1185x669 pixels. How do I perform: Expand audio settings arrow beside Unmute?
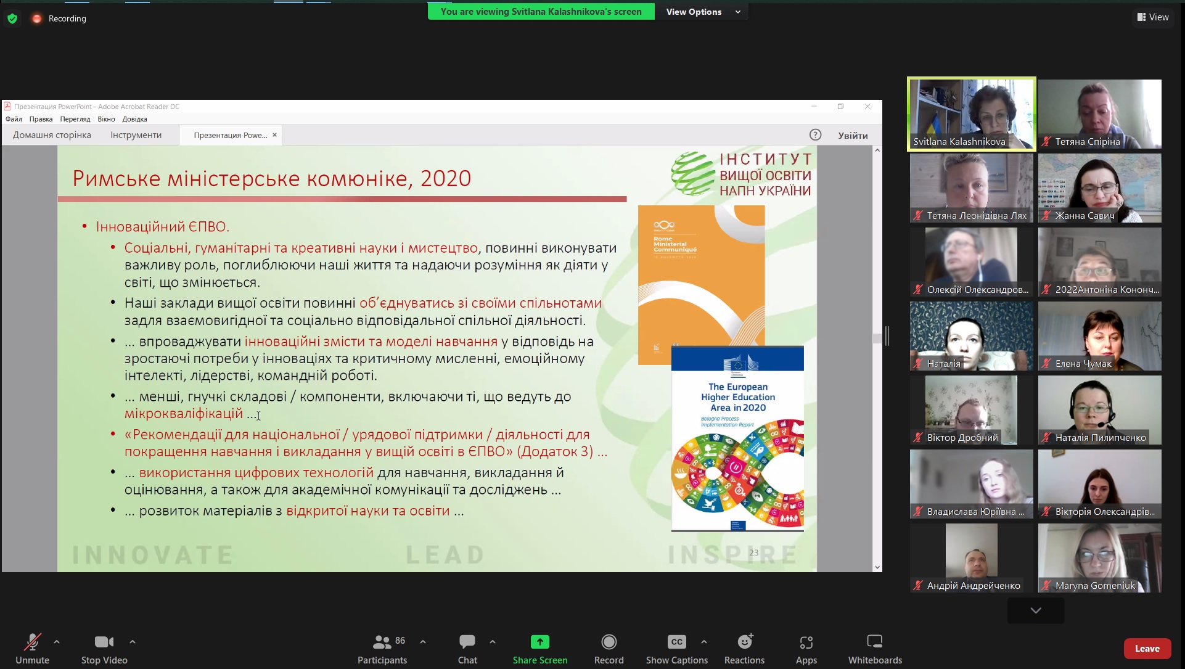click(x=57, y=642)
